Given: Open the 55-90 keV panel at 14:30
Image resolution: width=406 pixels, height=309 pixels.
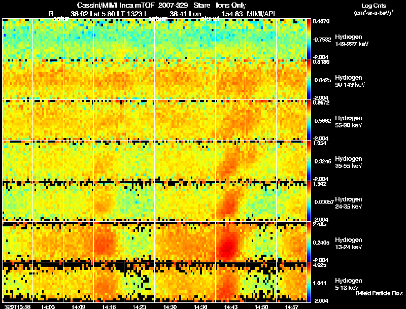Looking at the screenshot, I should (x=170, y=120).
